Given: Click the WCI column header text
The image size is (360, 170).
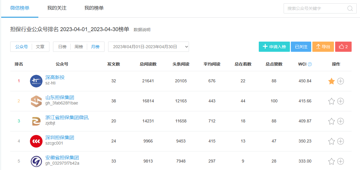Looking at the screenshot, I should [x=302, y=64].
